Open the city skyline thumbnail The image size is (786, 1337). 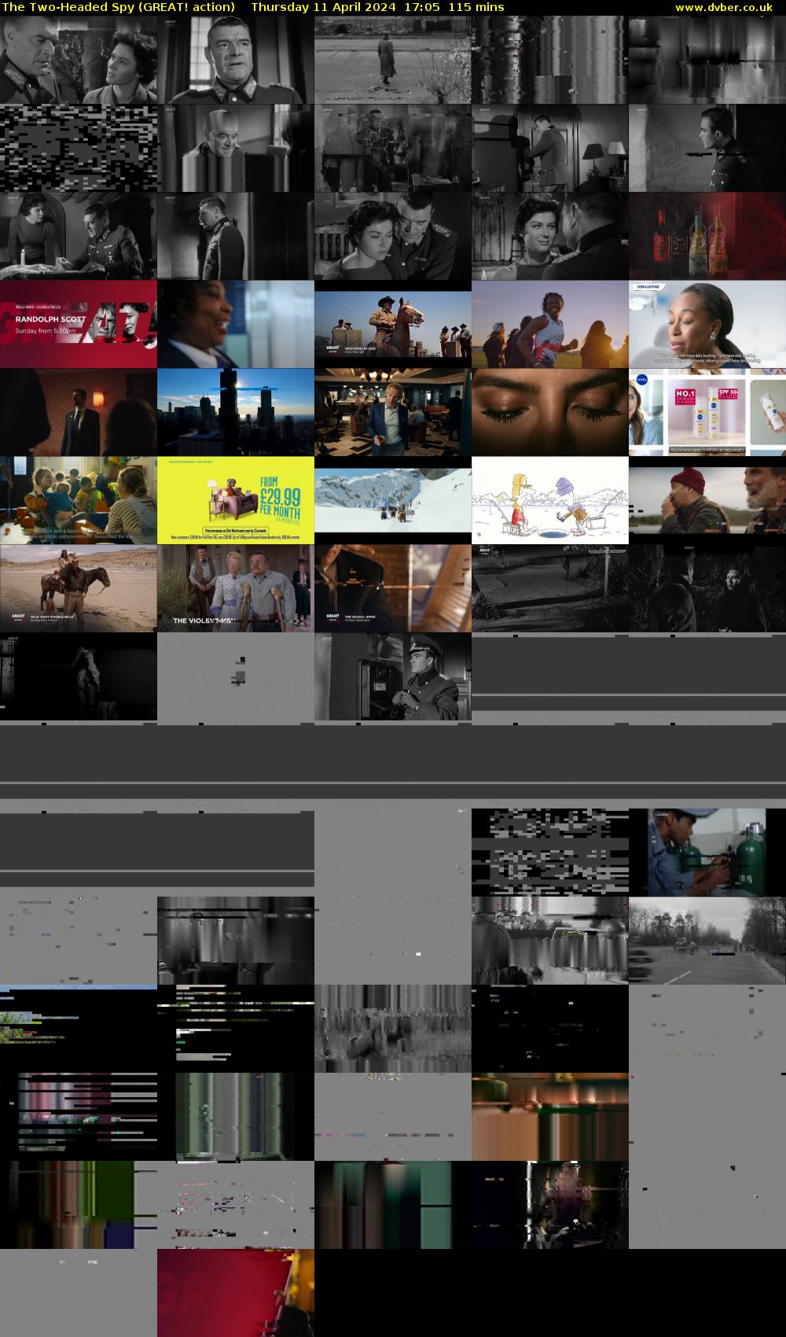click(236, 412)
